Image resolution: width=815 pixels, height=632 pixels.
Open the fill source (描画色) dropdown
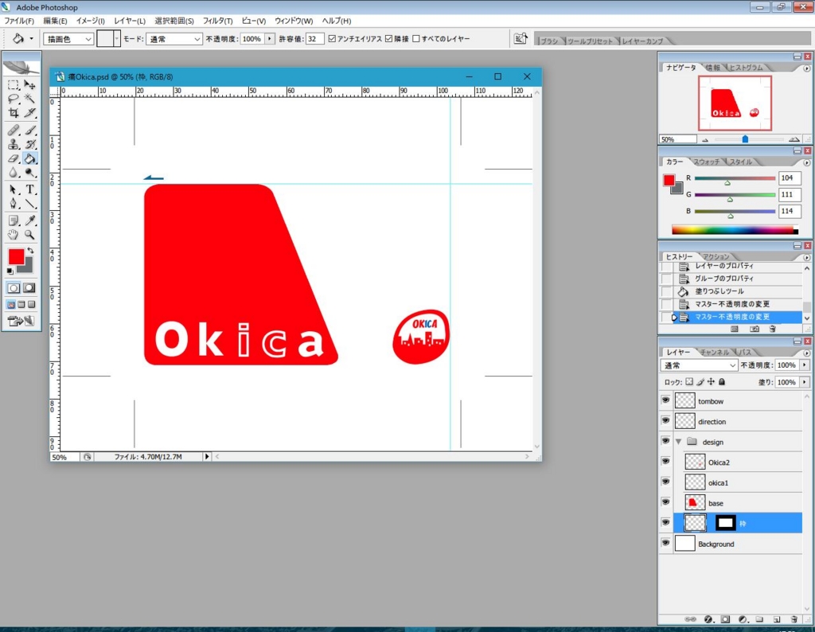pyautogui.click(x=68, y=39)
